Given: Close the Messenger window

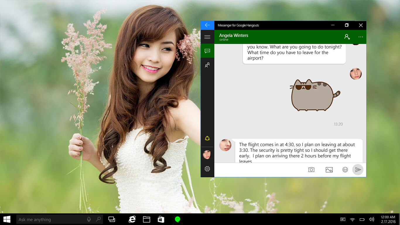Looking at the screenshot, I should point(361,25).
